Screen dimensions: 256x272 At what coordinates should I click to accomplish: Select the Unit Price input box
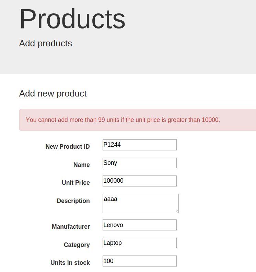point(140,181)
